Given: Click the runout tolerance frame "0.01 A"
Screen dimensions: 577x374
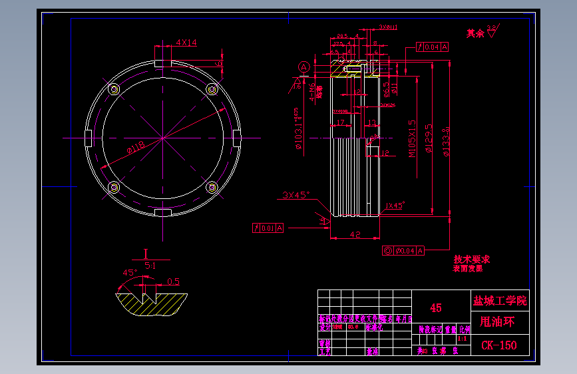Looking at the screenshot, I should click(268, 228).
